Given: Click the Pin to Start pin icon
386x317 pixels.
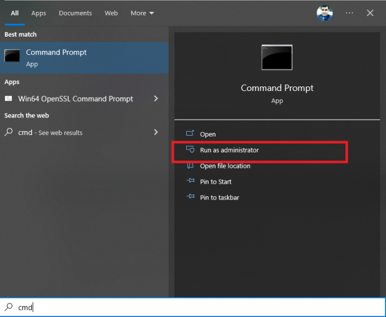Looking at the screenshot, I should pos(190,182).
